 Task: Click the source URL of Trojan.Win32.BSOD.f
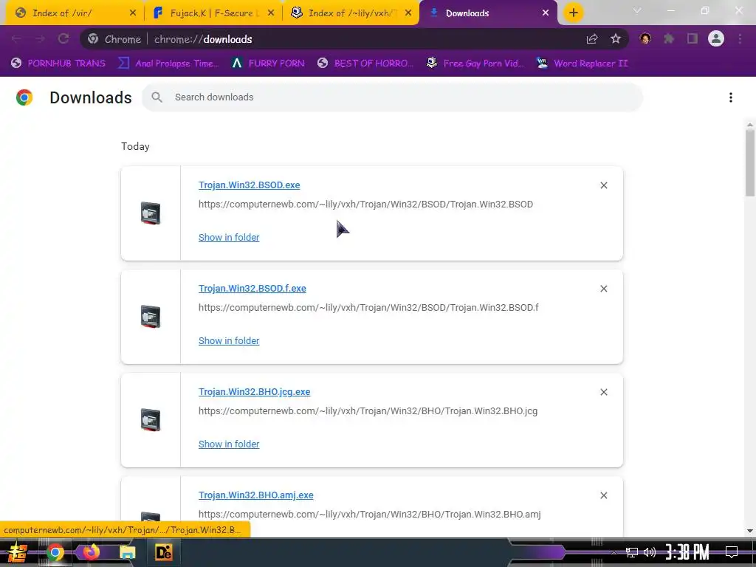click(x=368, y=308)
